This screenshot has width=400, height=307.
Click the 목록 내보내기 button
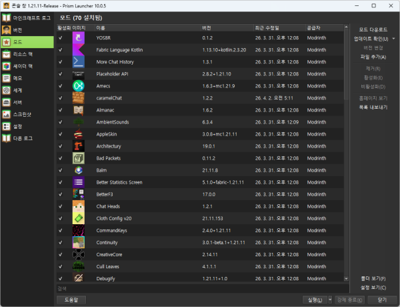(x=373, y=107)
